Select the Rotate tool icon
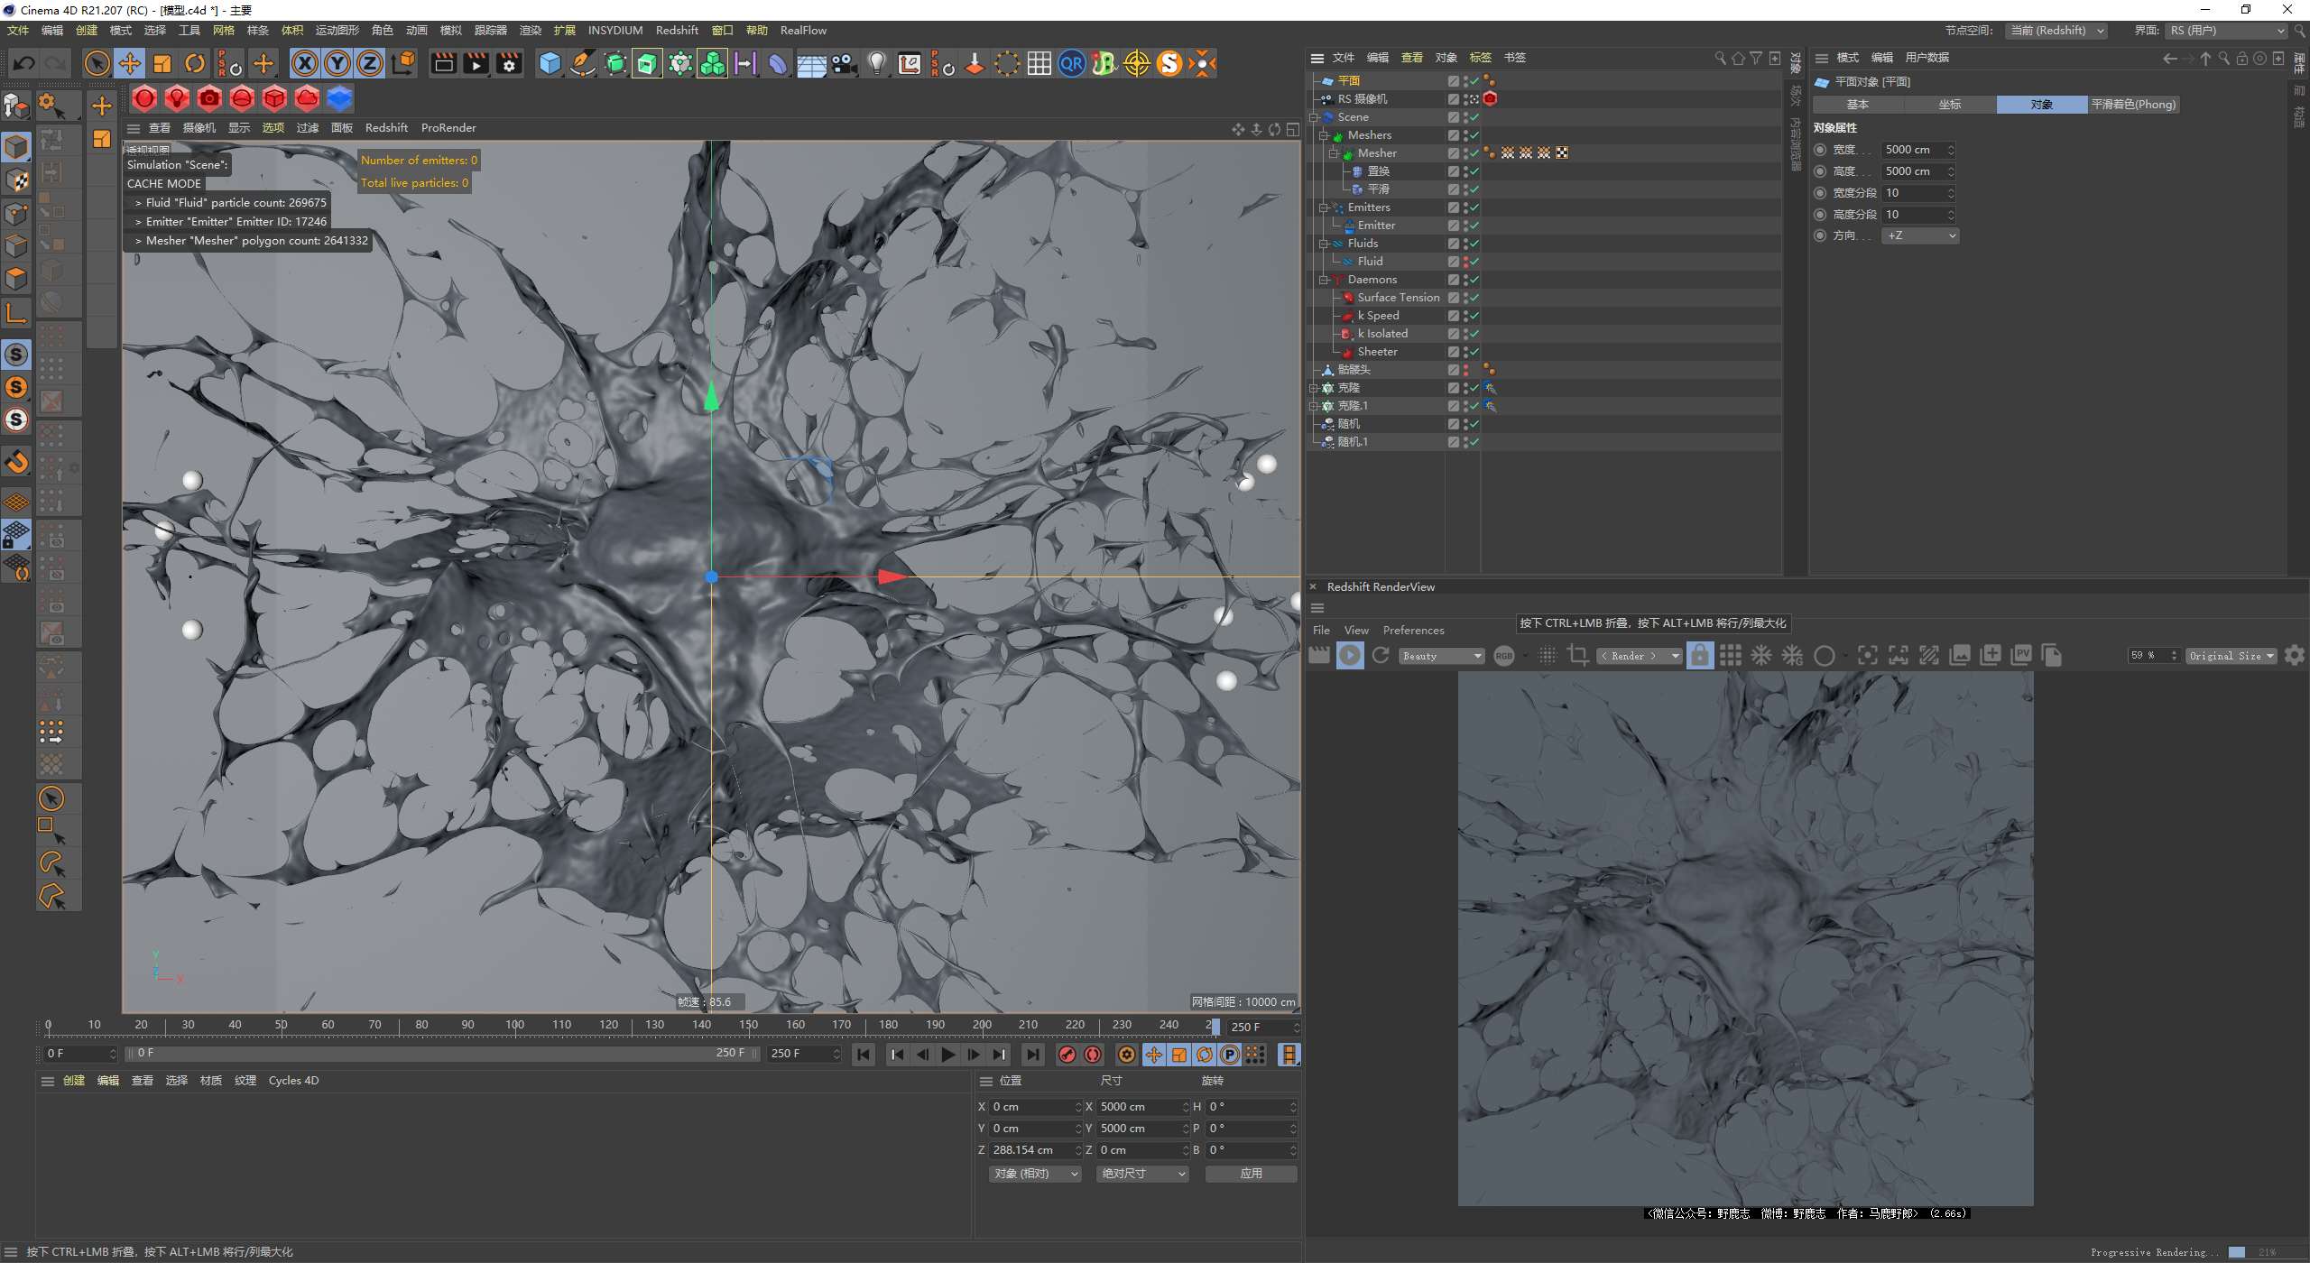Viewport: 2310px width, 1263px height. [x=195, y=63]
